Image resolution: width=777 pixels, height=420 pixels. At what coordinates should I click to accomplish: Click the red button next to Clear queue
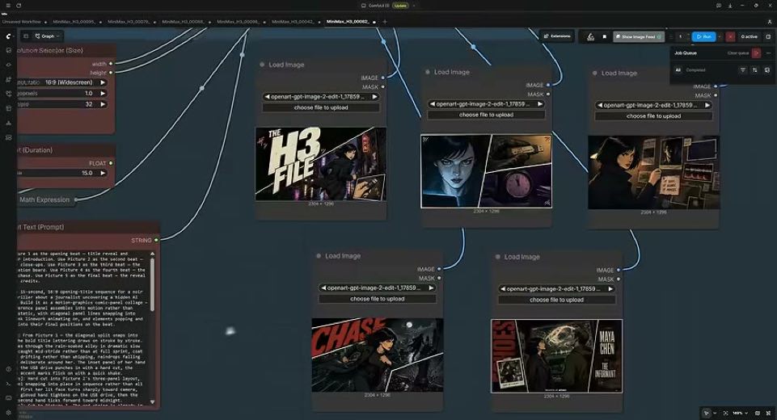pyautogui.click(x=756, y=53)
